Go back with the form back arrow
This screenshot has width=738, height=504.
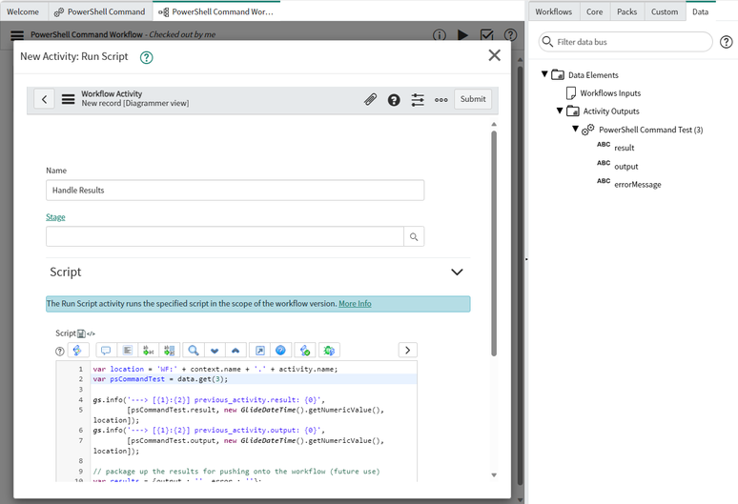[x=44, y=99]
